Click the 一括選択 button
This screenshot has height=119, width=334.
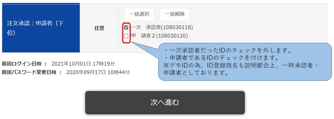click(x=139, y=14)
